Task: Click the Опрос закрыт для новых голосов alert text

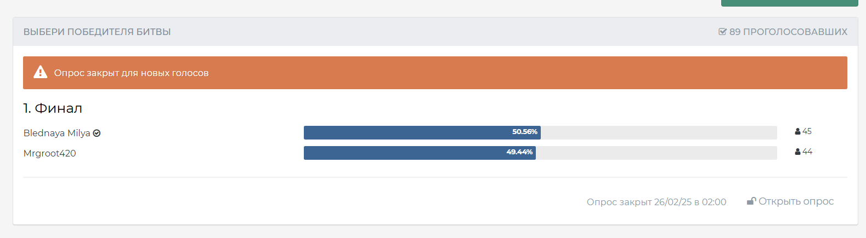Action: point(131,73)
